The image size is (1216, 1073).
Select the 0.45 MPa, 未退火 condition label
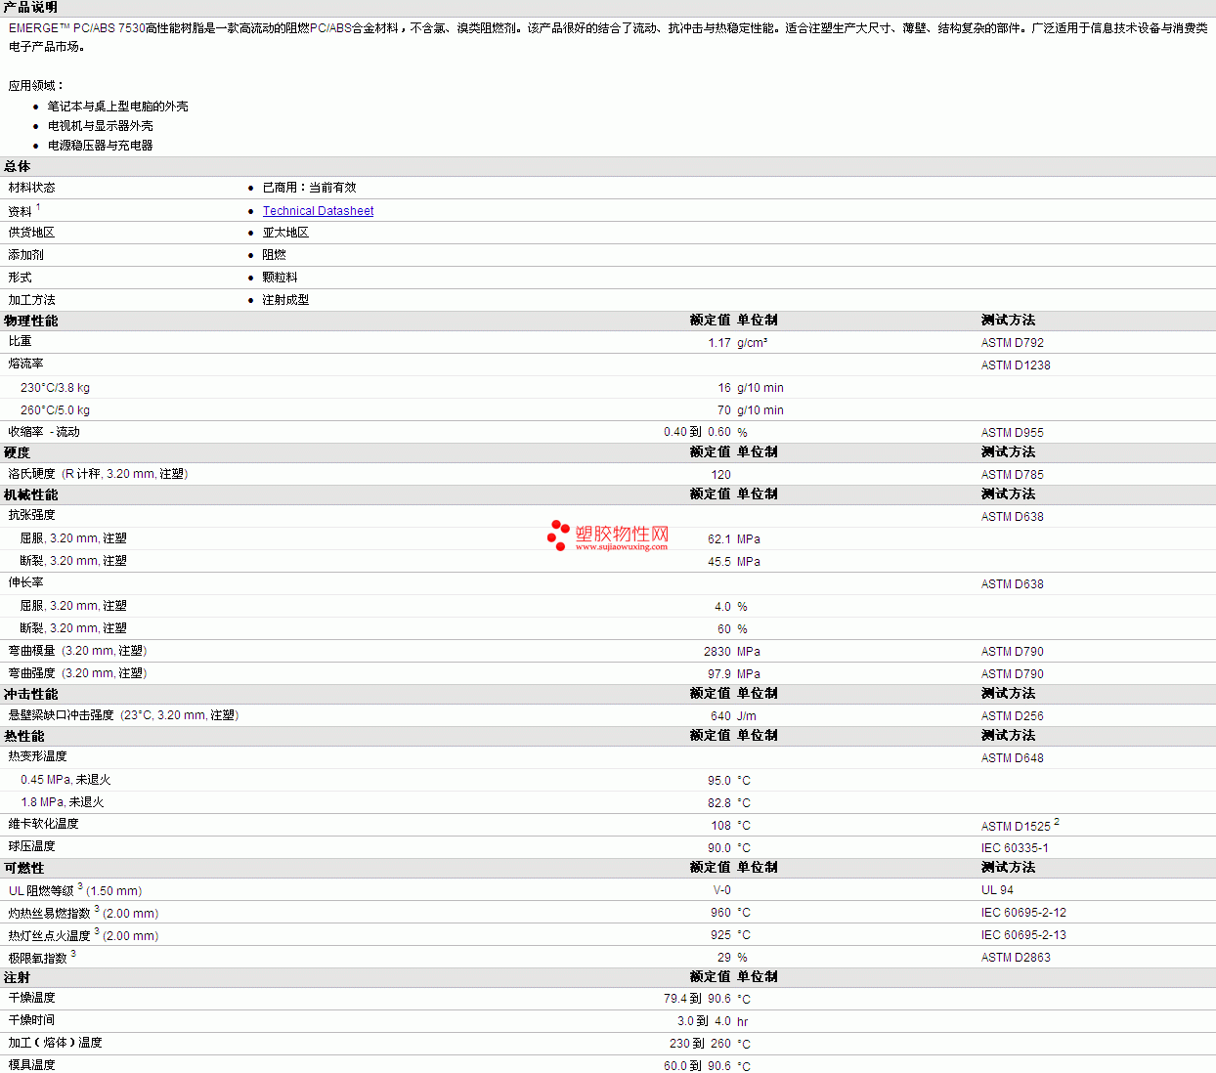coord(65,780)
